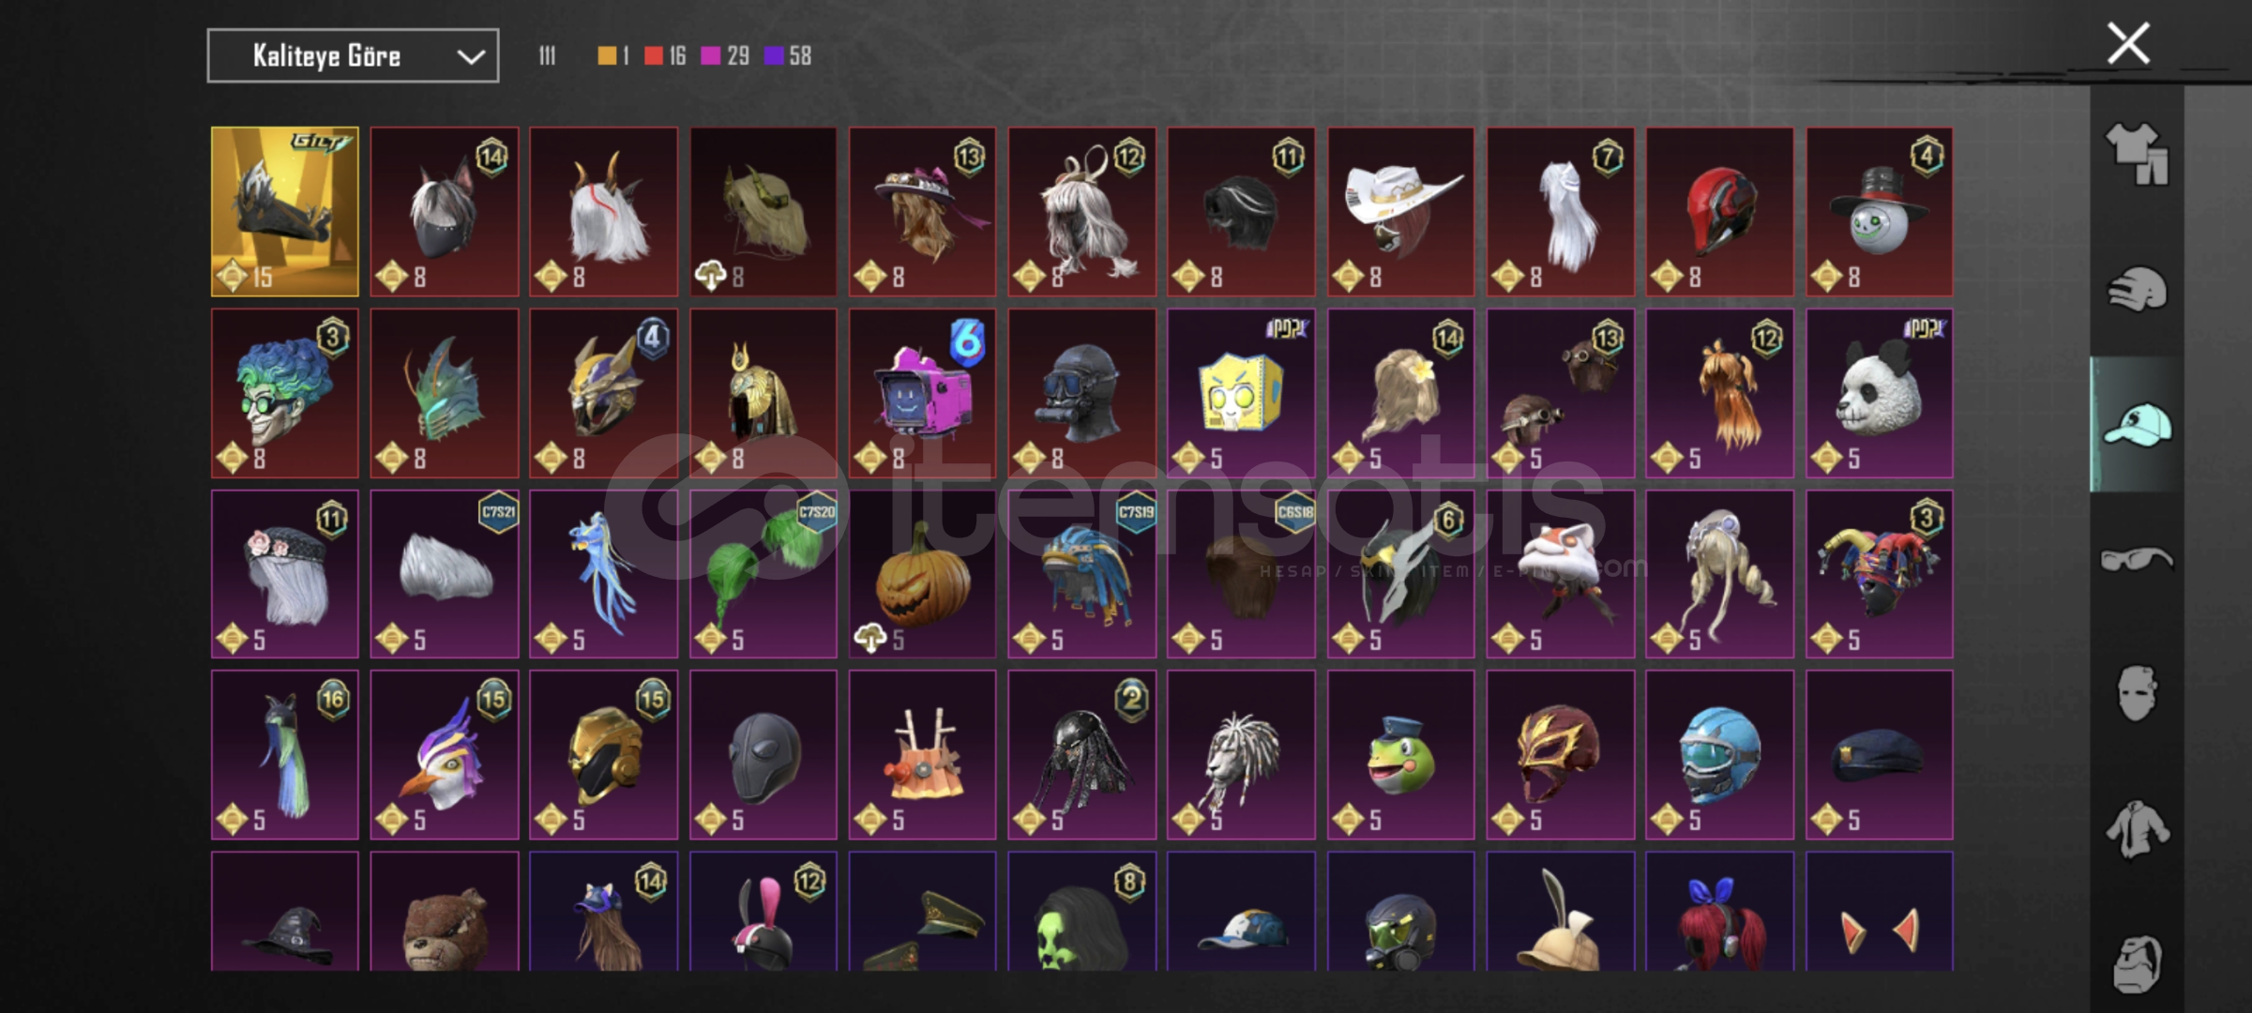The height and width of the screenshot is (1013, 2252).
Task: Pick the pink TV head numbered 6
Action: [x=923, y=393]
